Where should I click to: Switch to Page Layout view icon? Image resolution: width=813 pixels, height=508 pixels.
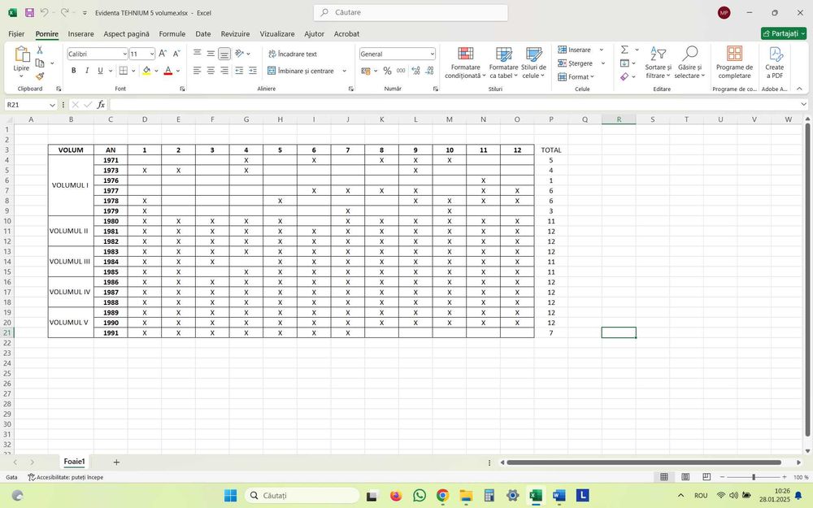(x=685, y=477)
